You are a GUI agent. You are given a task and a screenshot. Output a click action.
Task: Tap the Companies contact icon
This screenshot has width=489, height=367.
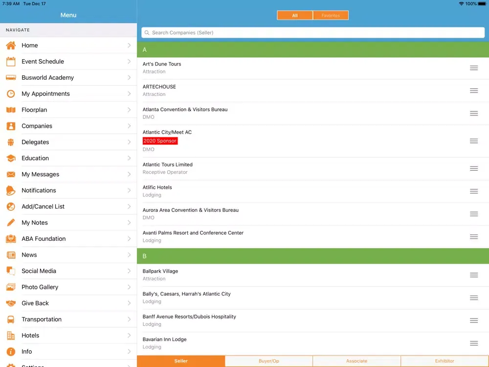click(x=11, y=126)
